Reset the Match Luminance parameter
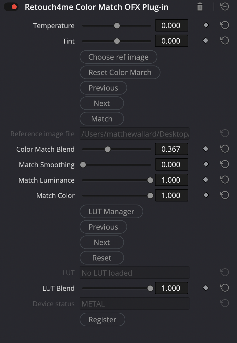The width and height of the screenshot is (237, 343). (225, 180)
